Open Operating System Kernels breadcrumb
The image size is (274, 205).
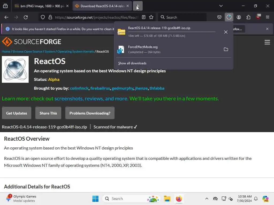(76, 52)
